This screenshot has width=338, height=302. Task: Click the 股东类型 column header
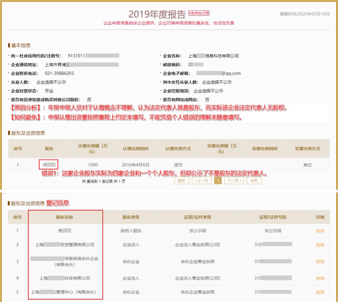click(x=131, y=217)
